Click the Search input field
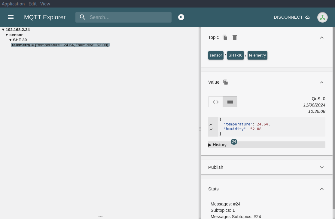 click(x=129, y=17)
